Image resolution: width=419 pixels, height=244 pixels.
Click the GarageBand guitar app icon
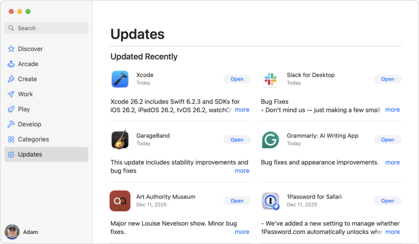120,140
